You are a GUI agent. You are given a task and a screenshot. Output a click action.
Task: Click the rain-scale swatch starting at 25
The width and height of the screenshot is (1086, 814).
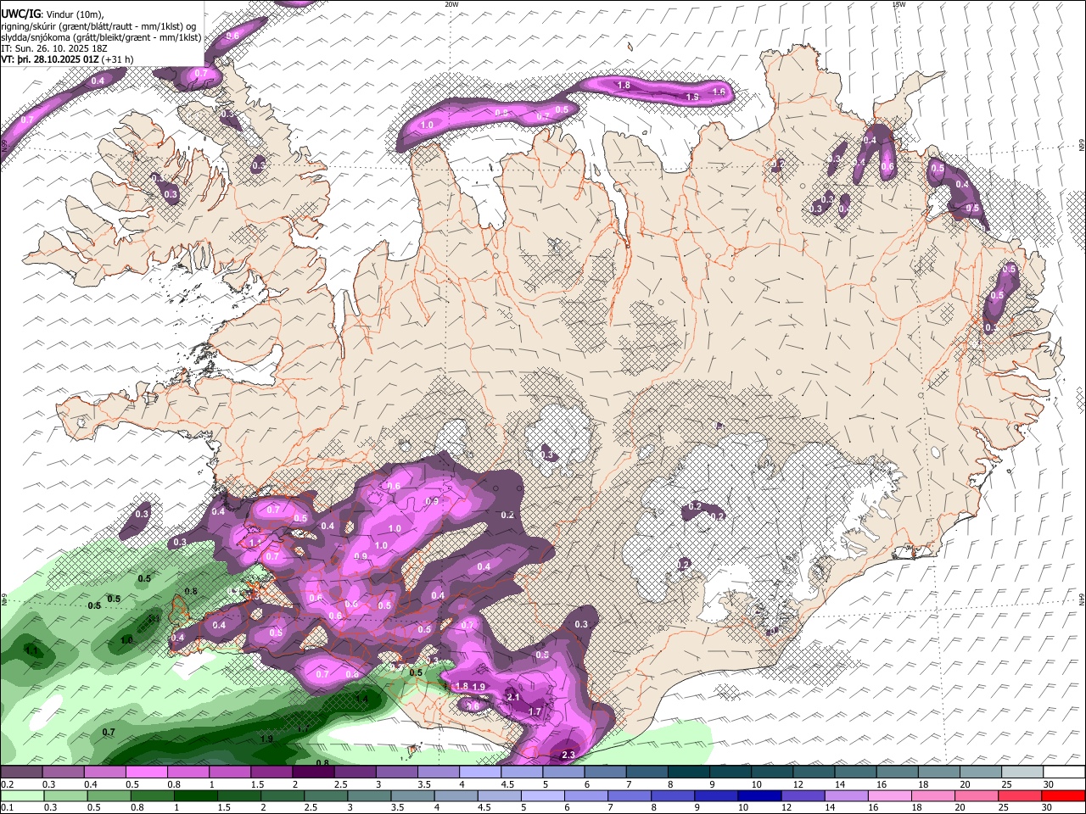point(1021,795)
